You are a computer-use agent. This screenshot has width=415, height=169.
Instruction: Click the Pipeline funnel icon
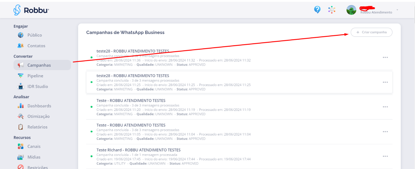coord(21,76)
